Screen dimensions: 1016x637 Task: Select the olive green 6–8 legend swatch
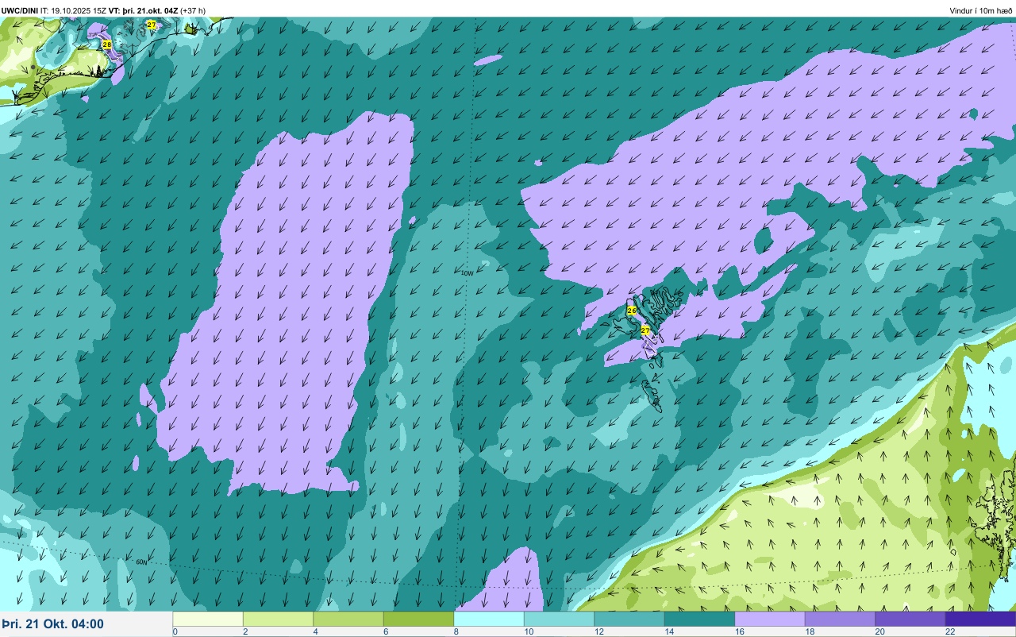coord(418,619)
